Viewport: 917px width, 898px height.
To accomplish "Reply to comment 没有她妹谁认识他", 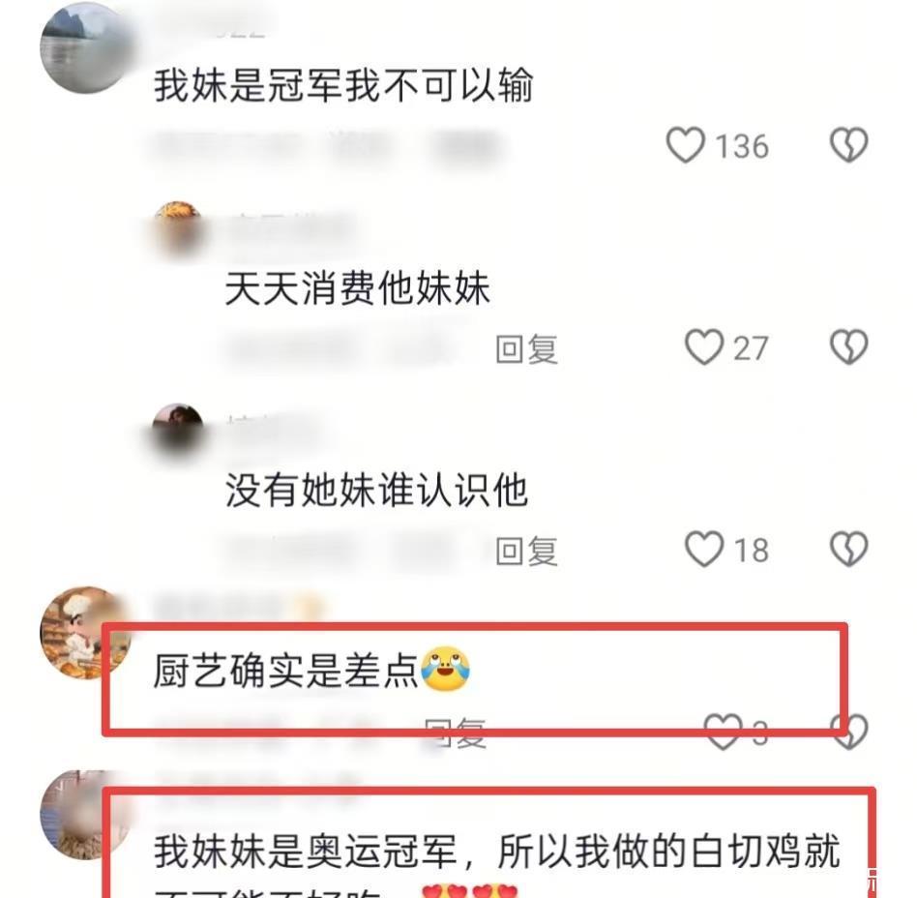I will [526, 551].
